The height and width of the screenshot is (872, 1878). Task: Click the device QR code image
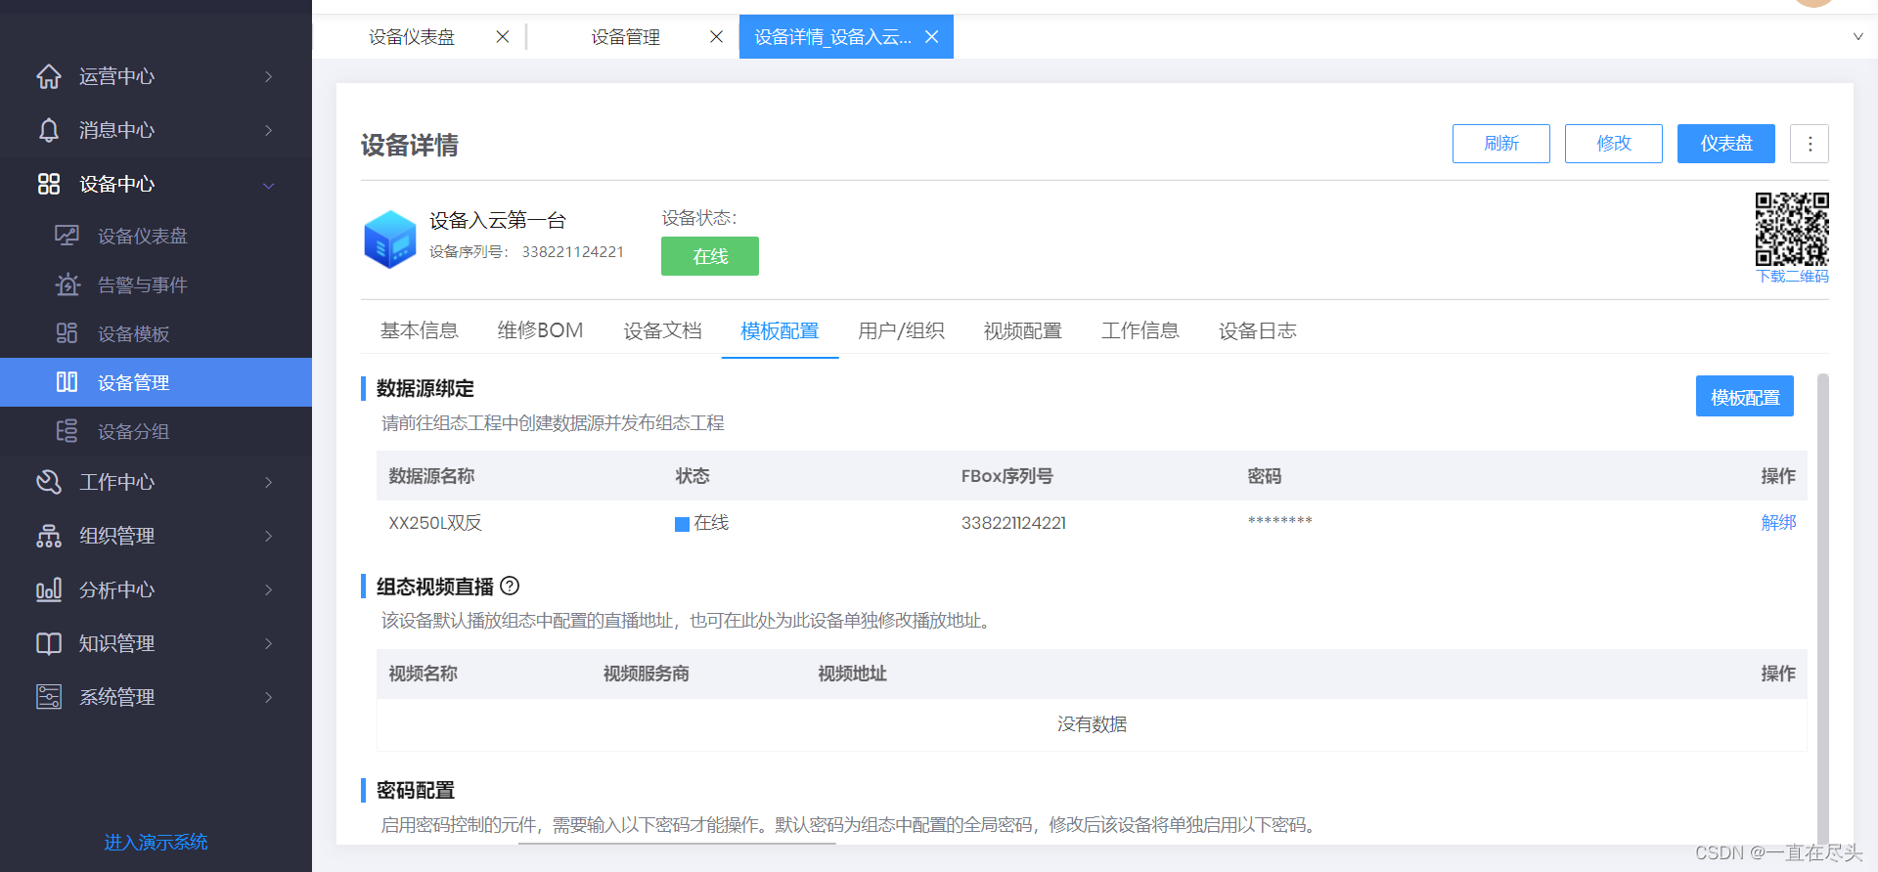(1792, 229)
